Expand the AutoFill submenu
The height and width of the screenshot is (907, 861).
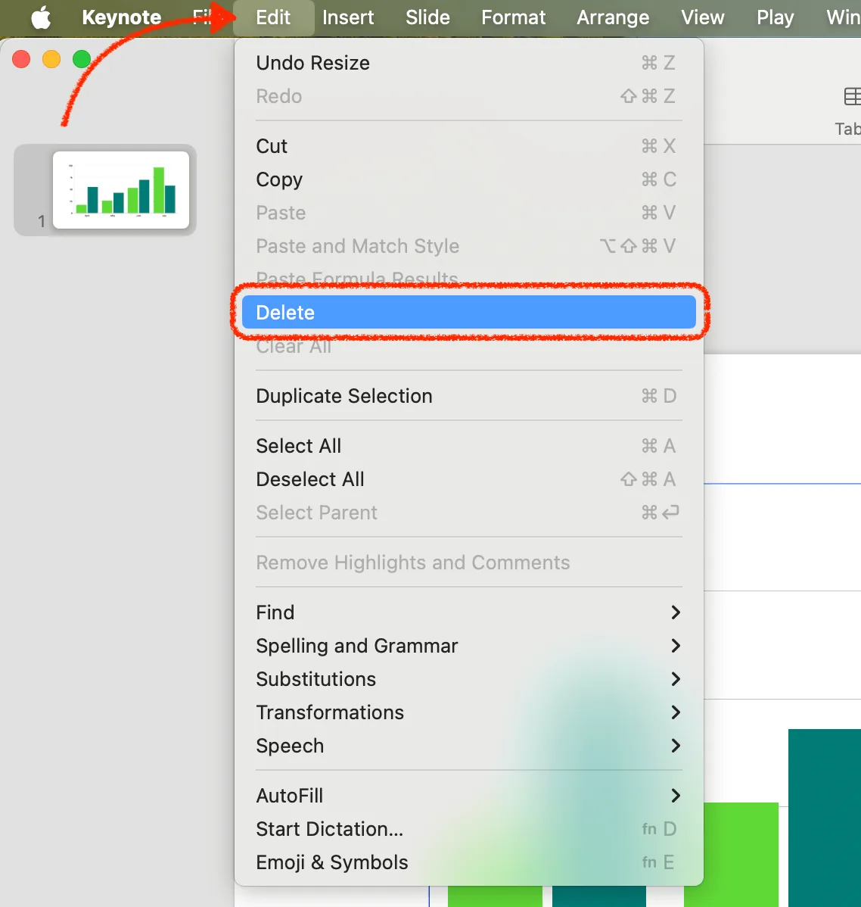468,796
